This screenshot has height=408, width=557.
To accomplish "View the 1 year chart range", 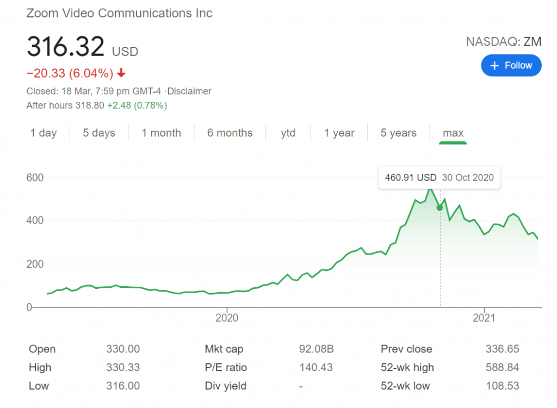I will (339, 133).
